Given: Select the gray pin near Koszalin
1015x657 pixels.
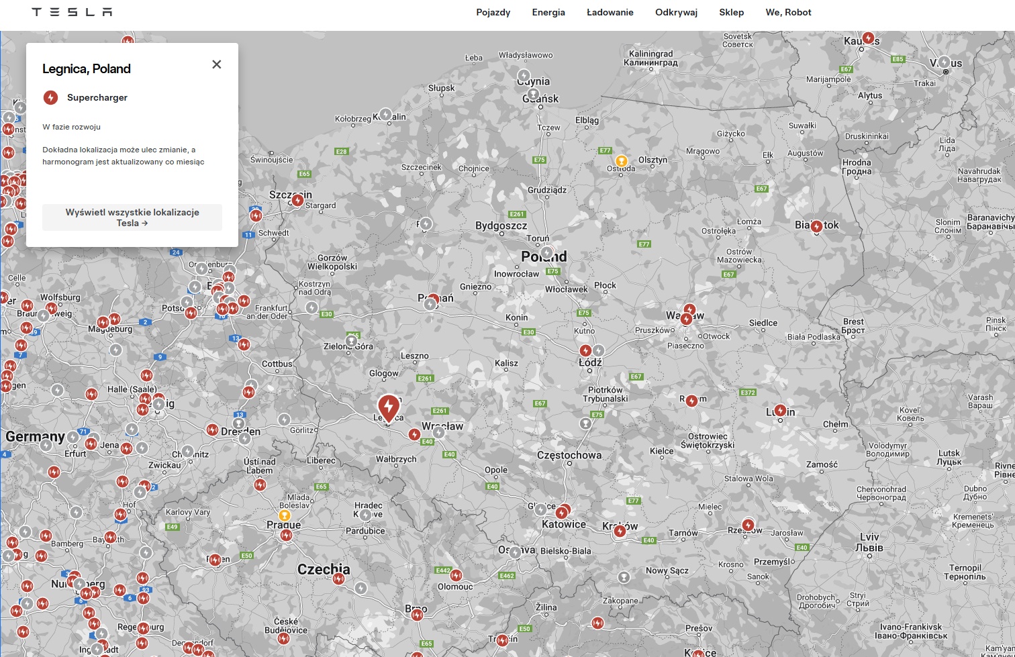Looking at the screenshot, I should coord(386,114).
